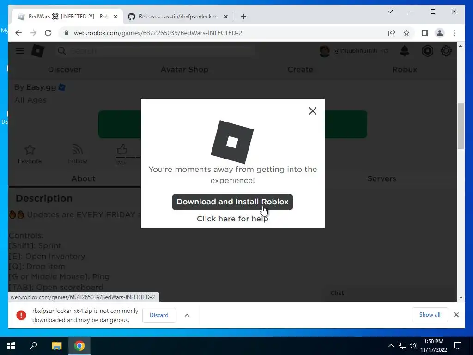This screenshot has width=473, height=355.
Task: Discard the rbxfpsunlocker-x64.zip download
Action: pyautogui.click(x=159, y=315)
